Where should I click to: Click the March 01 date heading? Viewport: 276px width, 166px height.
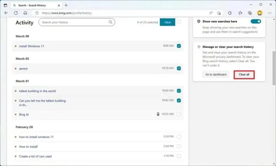coord(22,81)
